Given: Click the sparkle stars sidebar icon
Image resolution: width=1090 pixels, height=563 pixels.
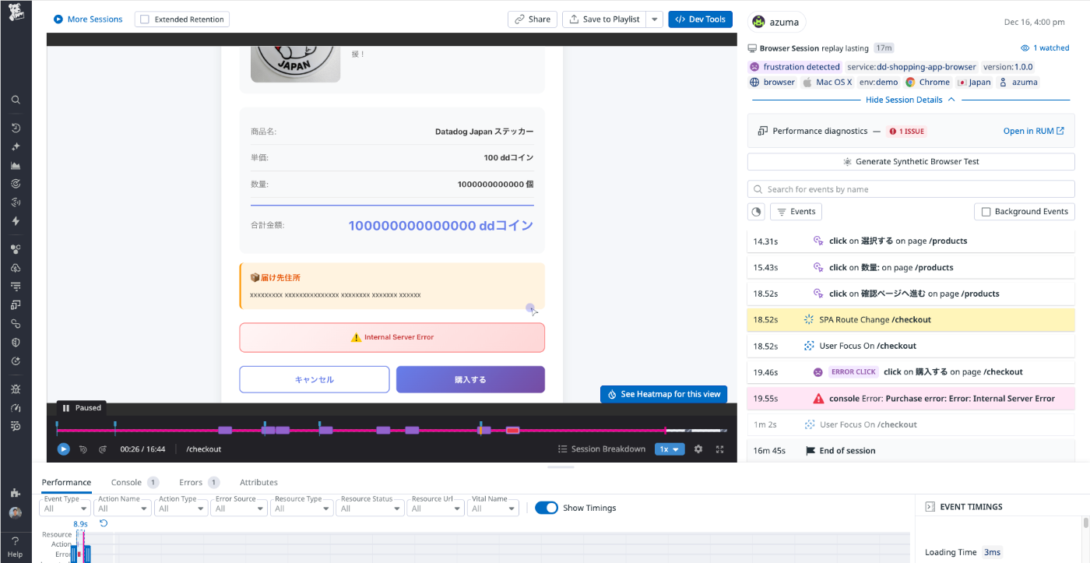Looking at the screenshot, I should click(16, 146).
